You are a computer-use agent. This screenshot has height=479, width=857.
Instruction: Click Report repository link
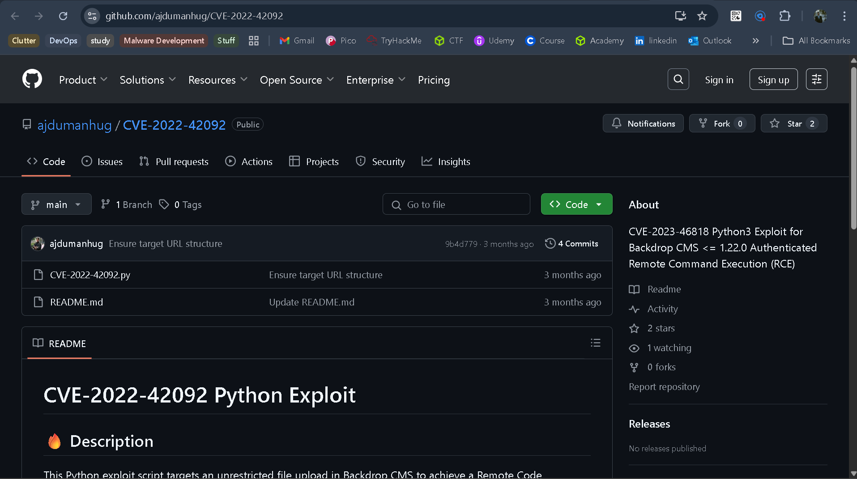[664, 386]
